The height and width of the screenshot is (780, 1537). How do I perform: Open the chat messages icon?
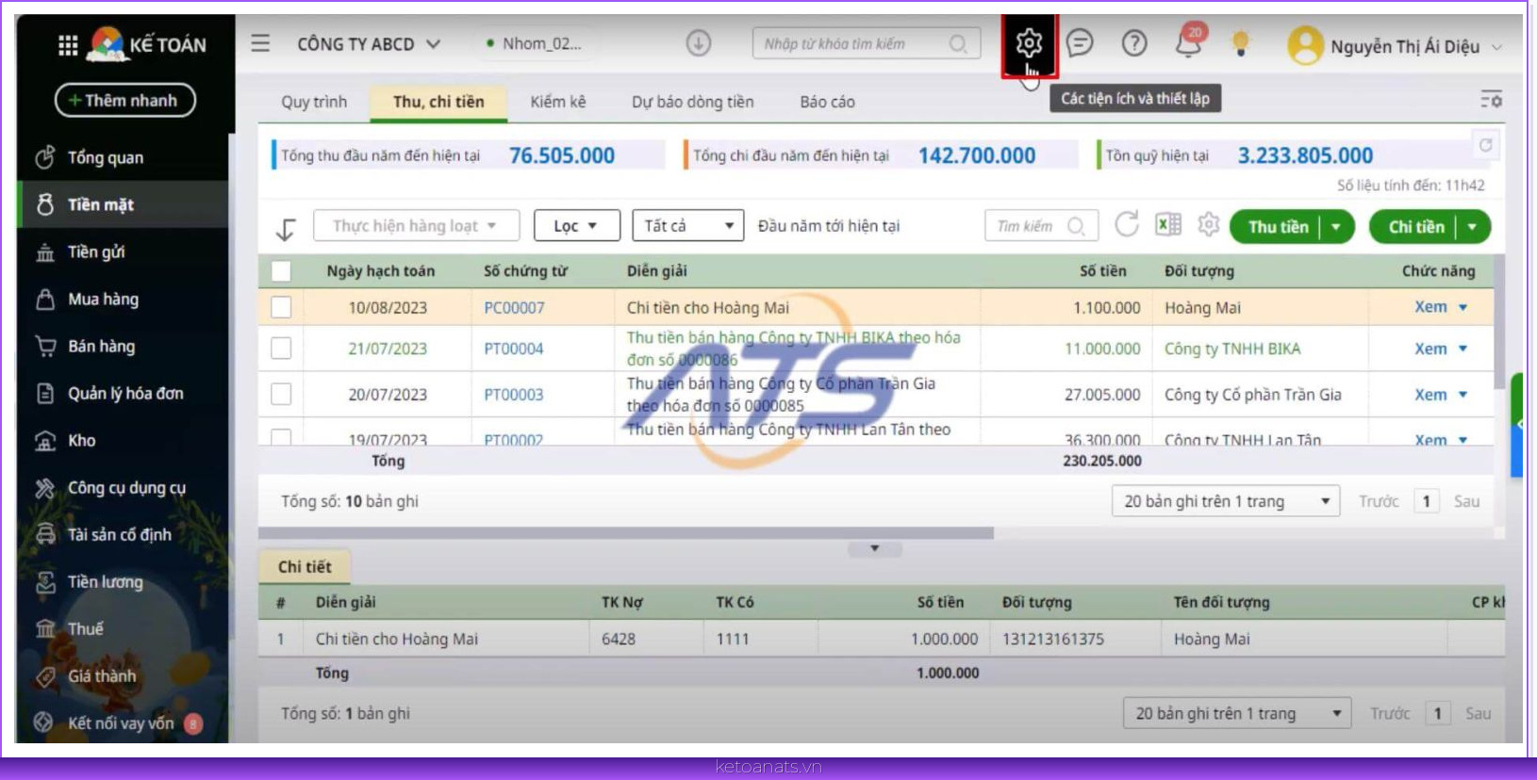(1080, 43)
